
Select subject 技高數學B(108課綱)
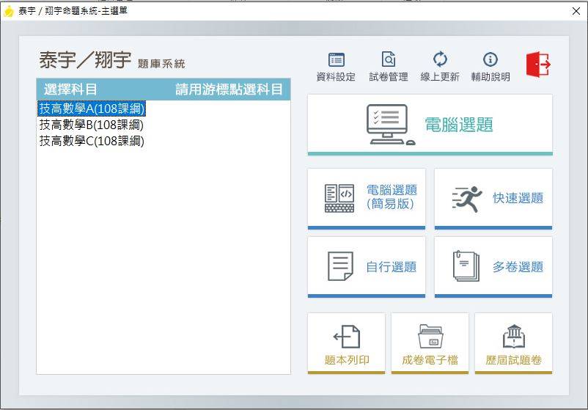click(x=92, y=125)
